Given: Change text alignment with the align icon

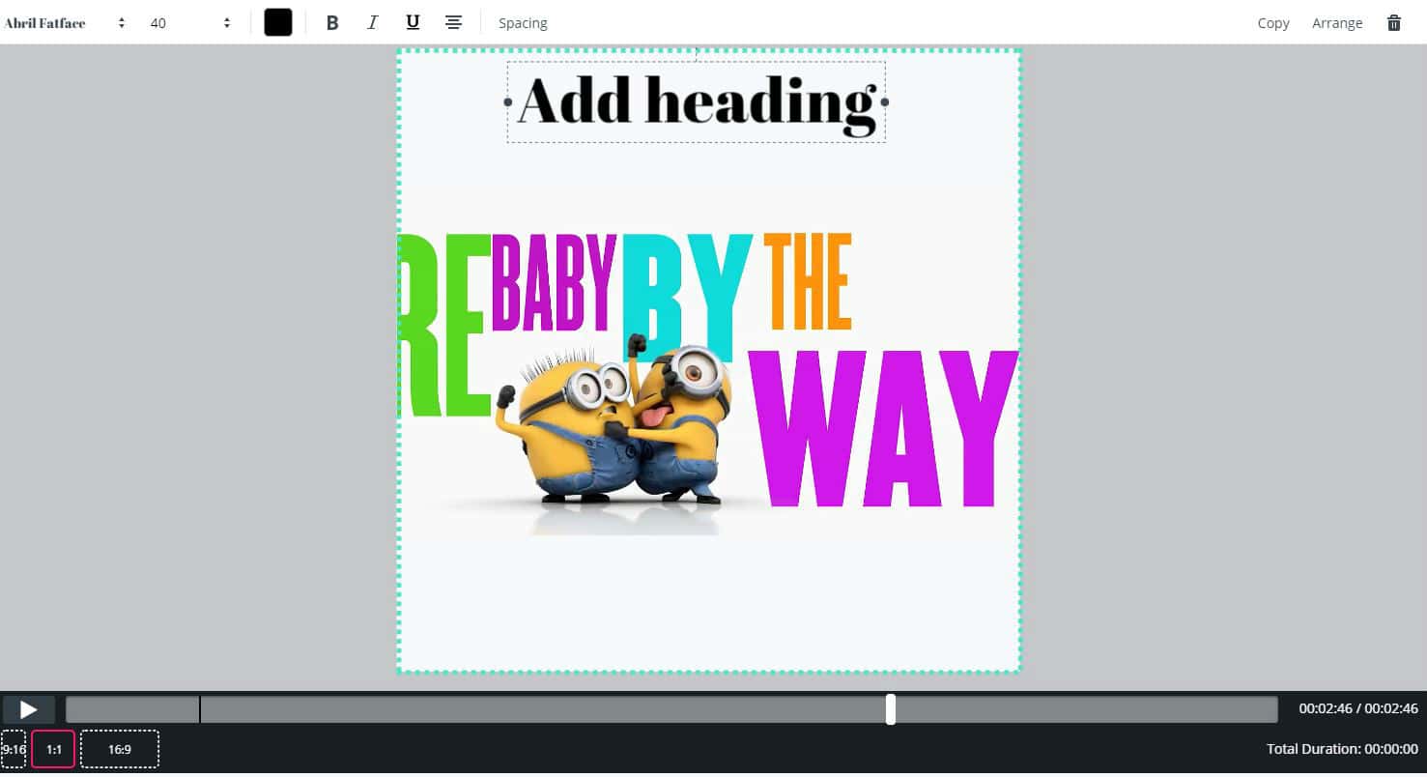Looking at the screenshot, I should click(453, 22).
